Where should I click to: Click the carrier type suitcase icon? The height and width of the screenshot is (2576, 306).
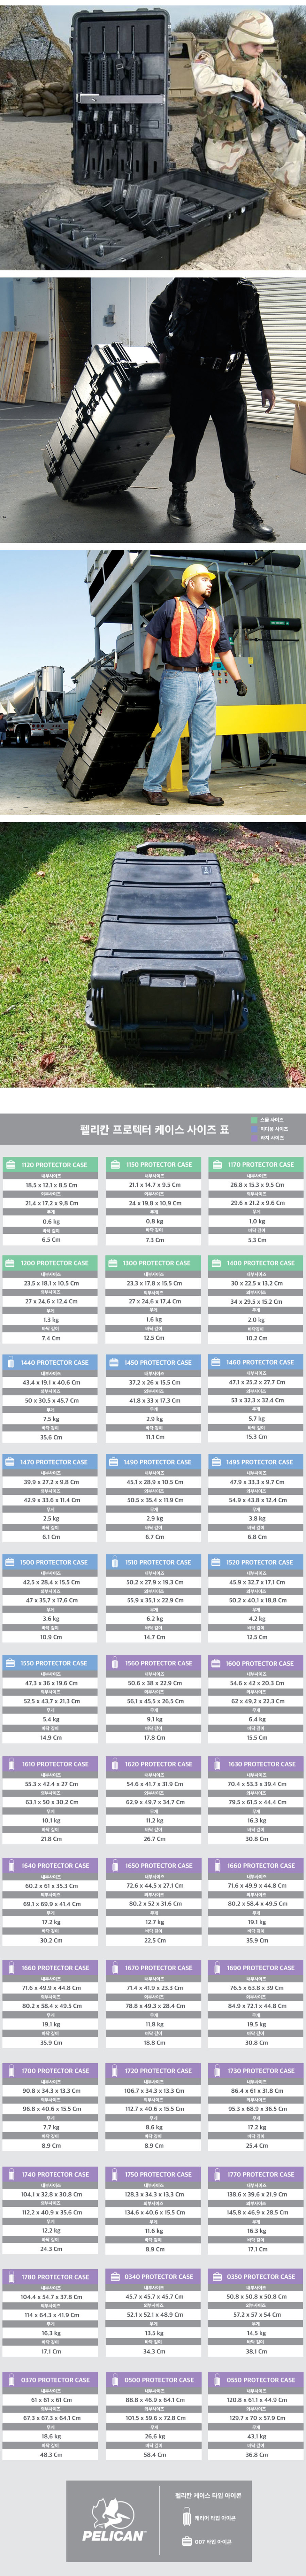click(x=186, y=2518)
